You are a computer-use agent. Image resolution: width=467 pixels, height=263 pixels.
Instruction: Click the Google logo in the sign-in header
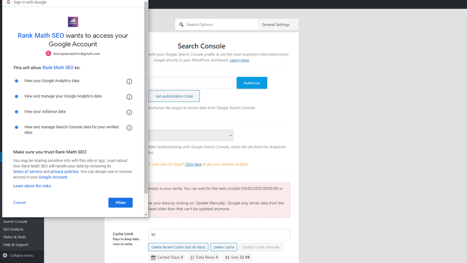[8, 2]
